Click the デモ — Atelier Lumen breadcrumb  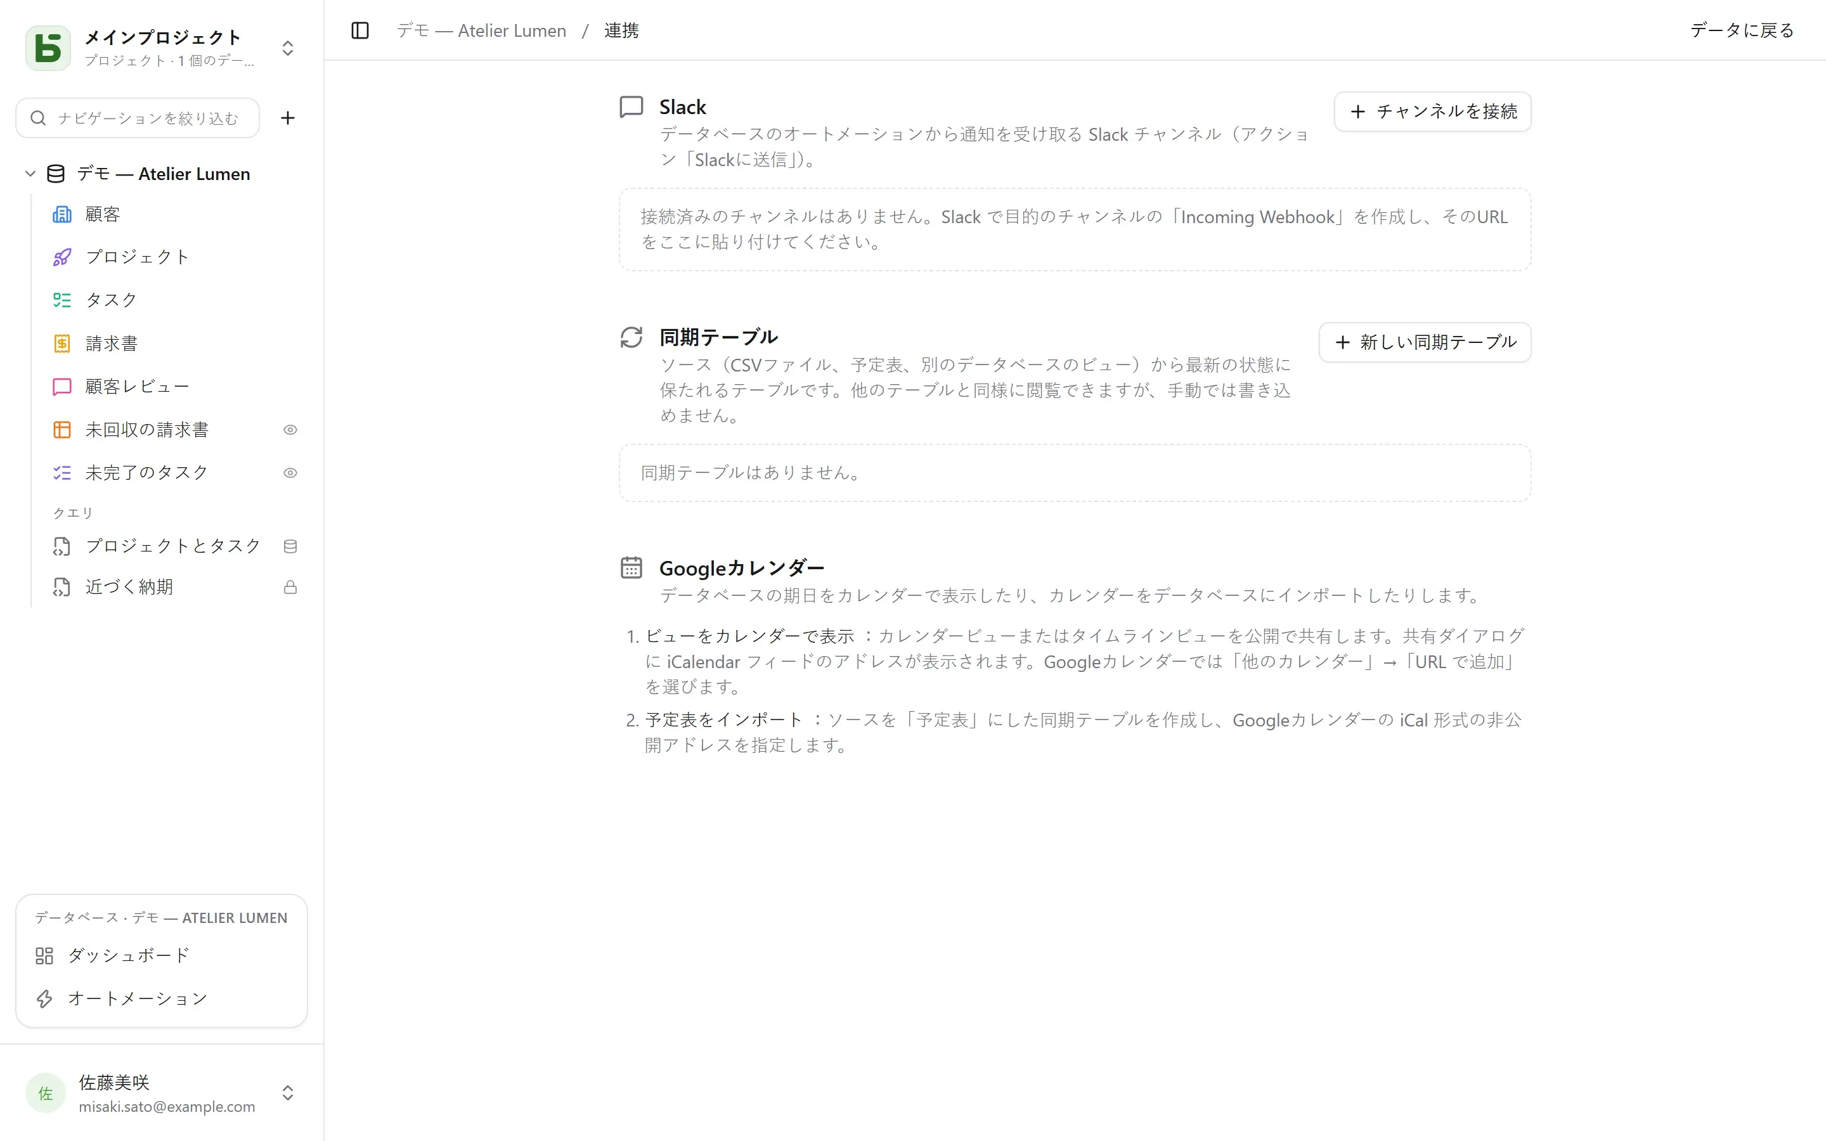(x=481, y=30)
